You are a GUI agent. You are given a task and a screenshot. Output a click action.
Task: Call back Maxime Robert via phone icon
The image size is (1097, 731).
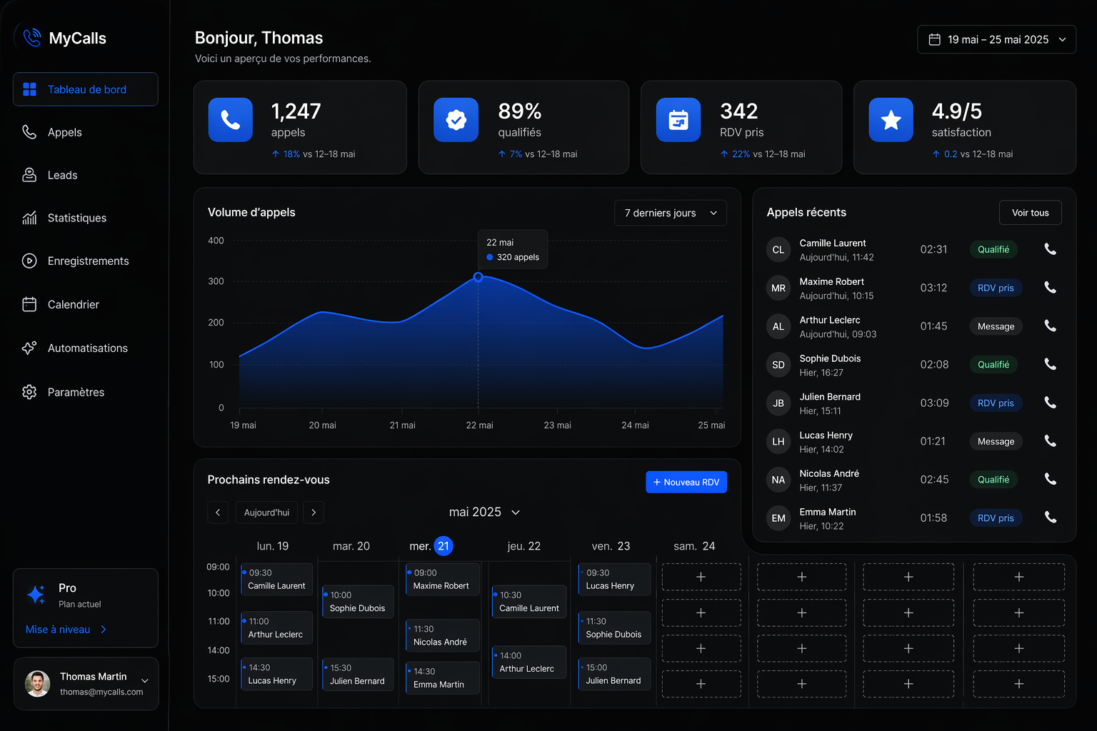pos(1050,288)
